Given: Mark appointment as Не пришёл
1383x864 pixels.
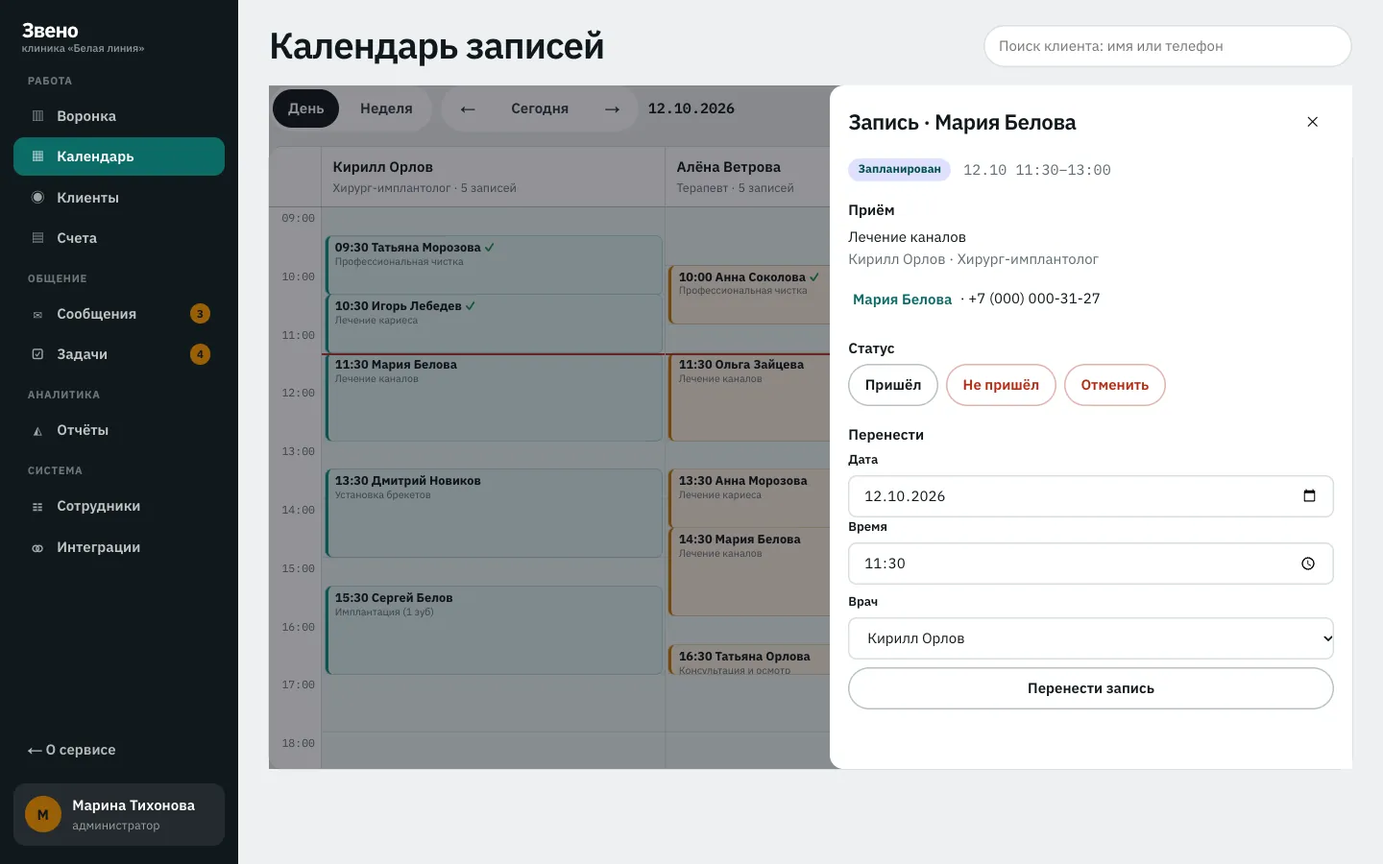Looking at the screenshot, I should point(1001,385).
